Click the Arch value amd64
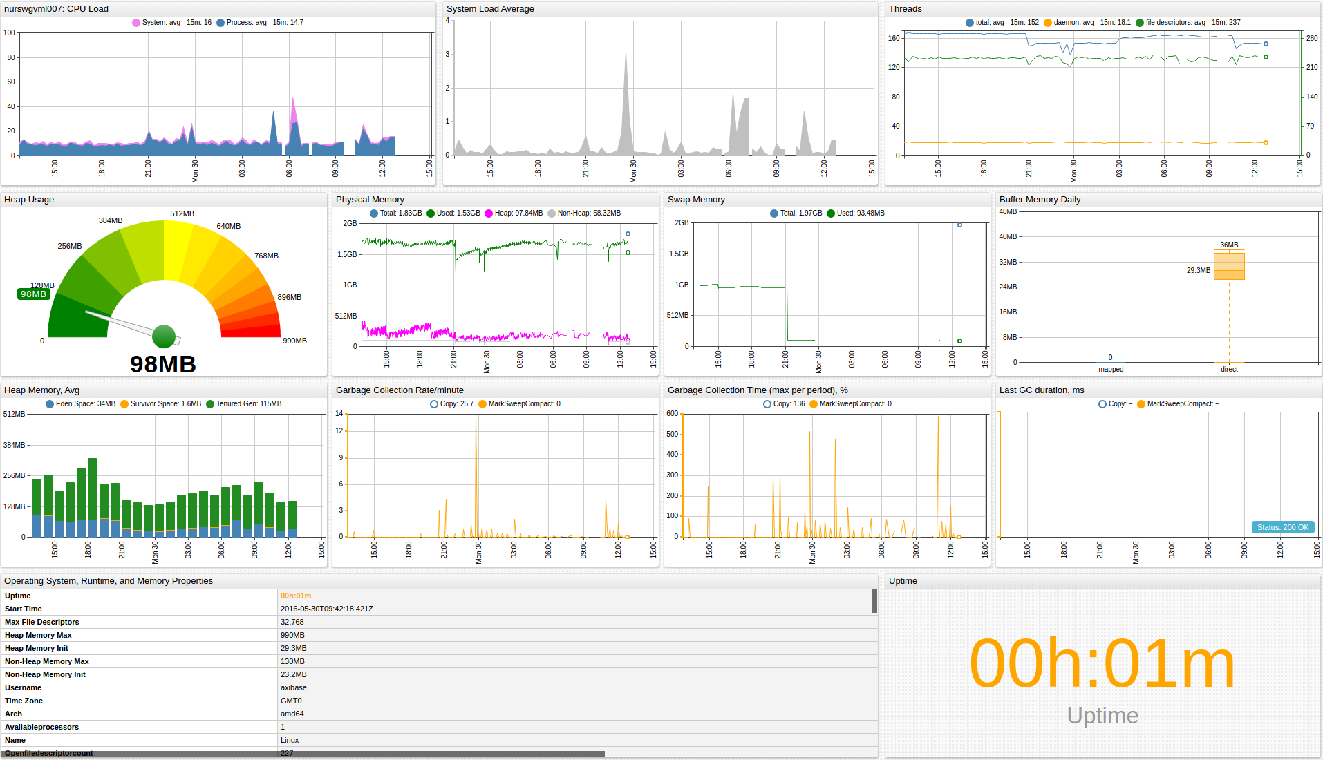 click(x=292, y=714)
